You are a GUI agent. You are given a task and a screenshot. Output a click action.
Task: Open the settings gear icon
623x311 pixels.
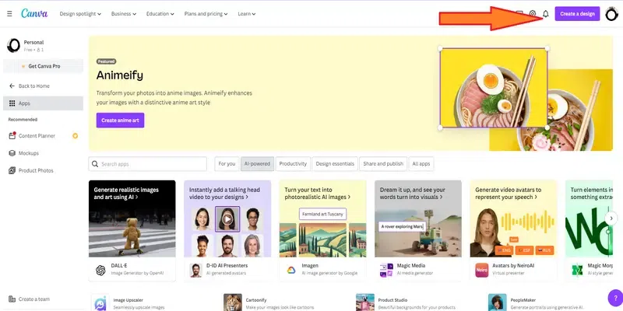point(533,14)
